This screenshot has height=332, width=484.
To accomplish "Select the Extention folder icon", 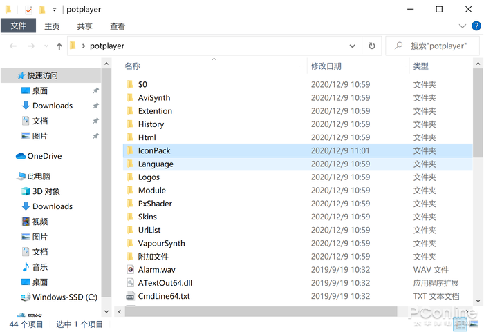I will coord(130,110).
